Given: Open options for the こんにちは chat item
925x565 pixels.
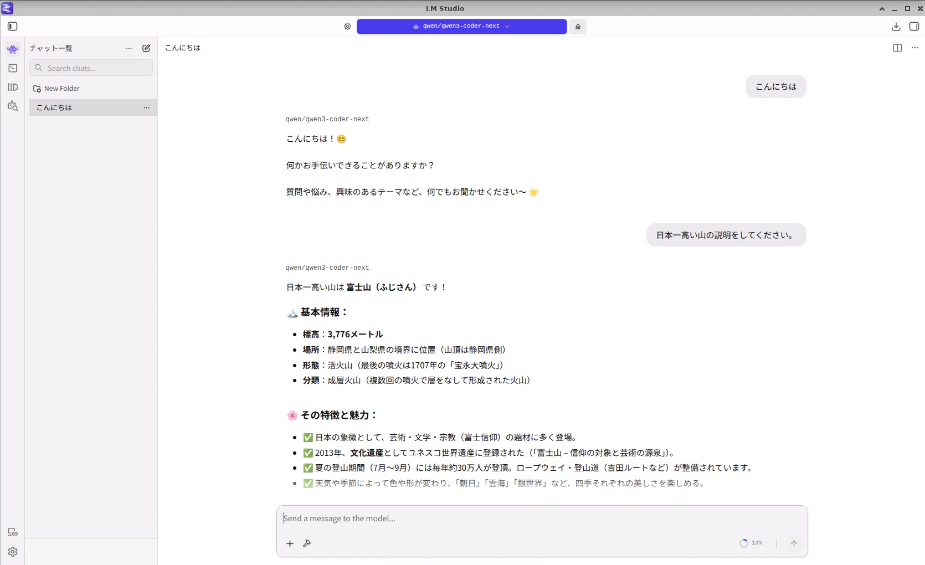Looking at the screenshot, I should pyautogui.click(x=146, y=107).
